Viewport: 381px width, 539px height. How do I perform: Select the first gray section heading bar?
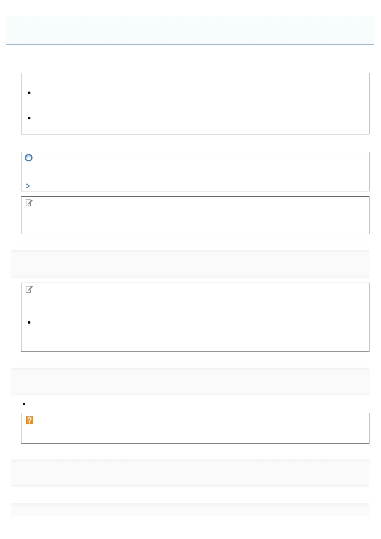click(190, 263)
